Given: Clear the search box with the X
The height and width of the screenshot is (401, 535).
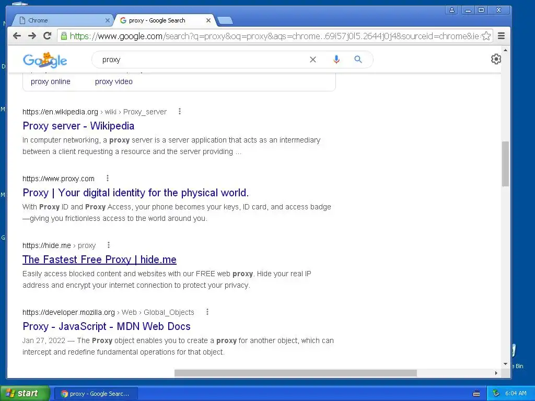Looking at the screenshot, I should tap(312, 60).
